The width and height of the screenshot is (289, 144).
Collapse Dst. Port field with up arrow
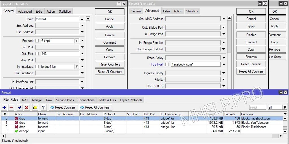coord(82,54)
